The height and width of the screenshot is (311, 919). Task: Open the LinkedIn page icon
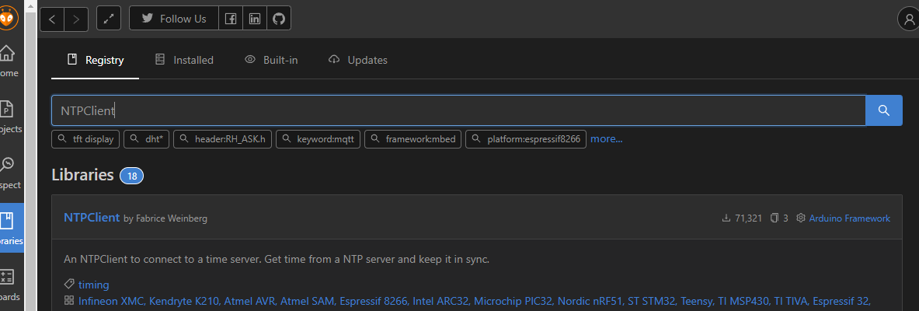(x=255, y=19)
